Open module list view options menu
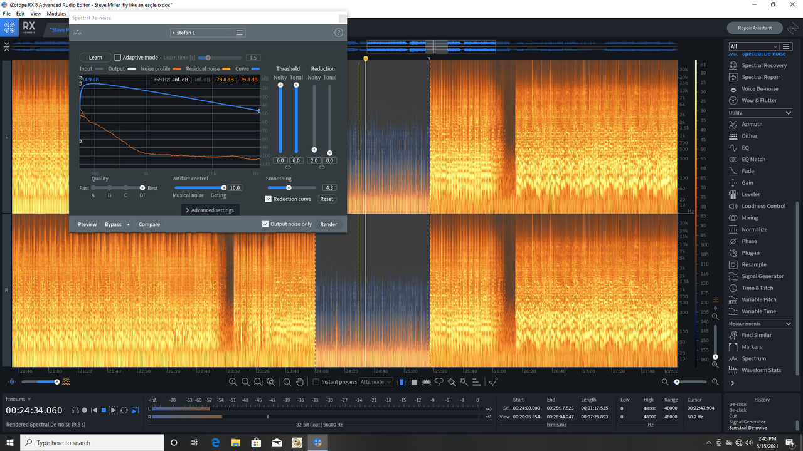Image resolution: width=803 pixels, height=451 pixels. pyautogui.click(x=787, y=46)
